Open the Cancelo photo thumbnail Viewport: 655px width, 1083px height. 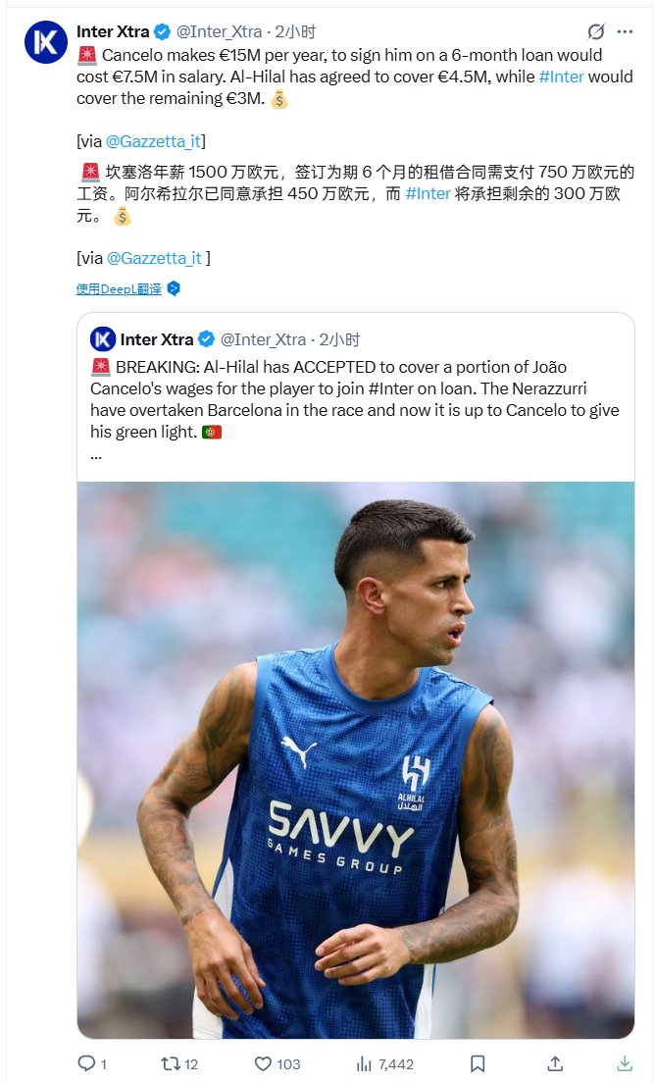click(x=356, y=759)
